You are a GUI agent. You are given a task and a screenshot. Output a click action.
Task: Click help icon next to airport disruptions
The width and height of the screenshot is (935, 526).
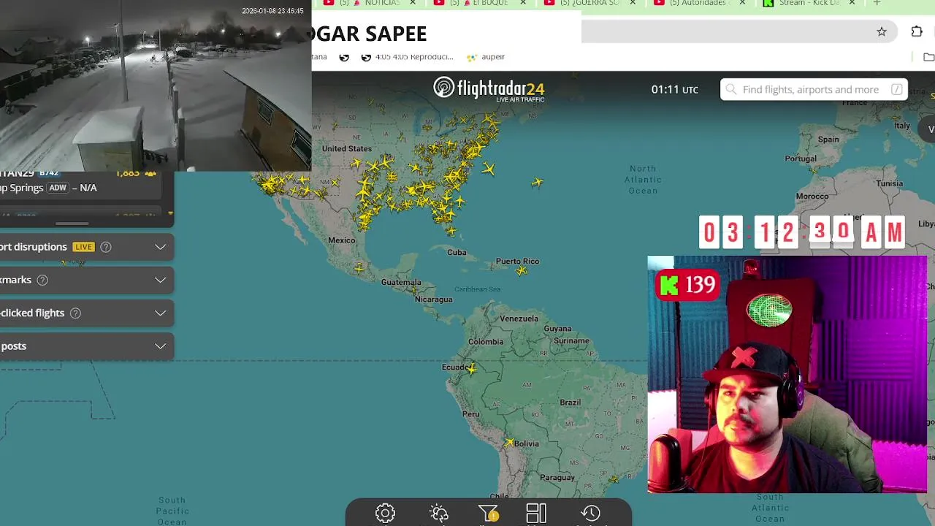[x=106, y=247]
